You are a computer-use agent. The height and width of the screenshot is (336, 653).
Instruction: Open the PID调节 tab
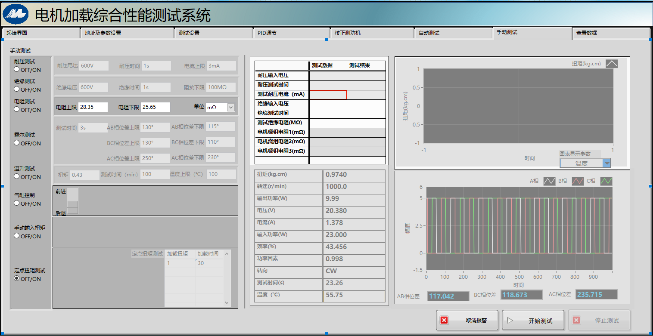click(x=291, y=33)
